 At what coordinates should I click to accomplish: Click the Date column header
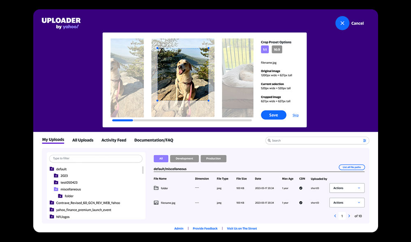[258, 179]
